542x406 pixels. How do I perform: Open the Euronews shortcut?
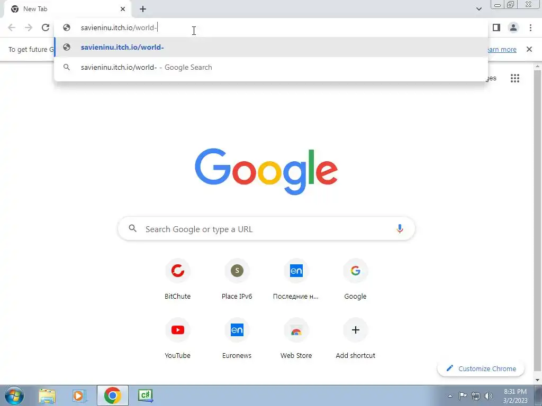click(x=237, y=338)
